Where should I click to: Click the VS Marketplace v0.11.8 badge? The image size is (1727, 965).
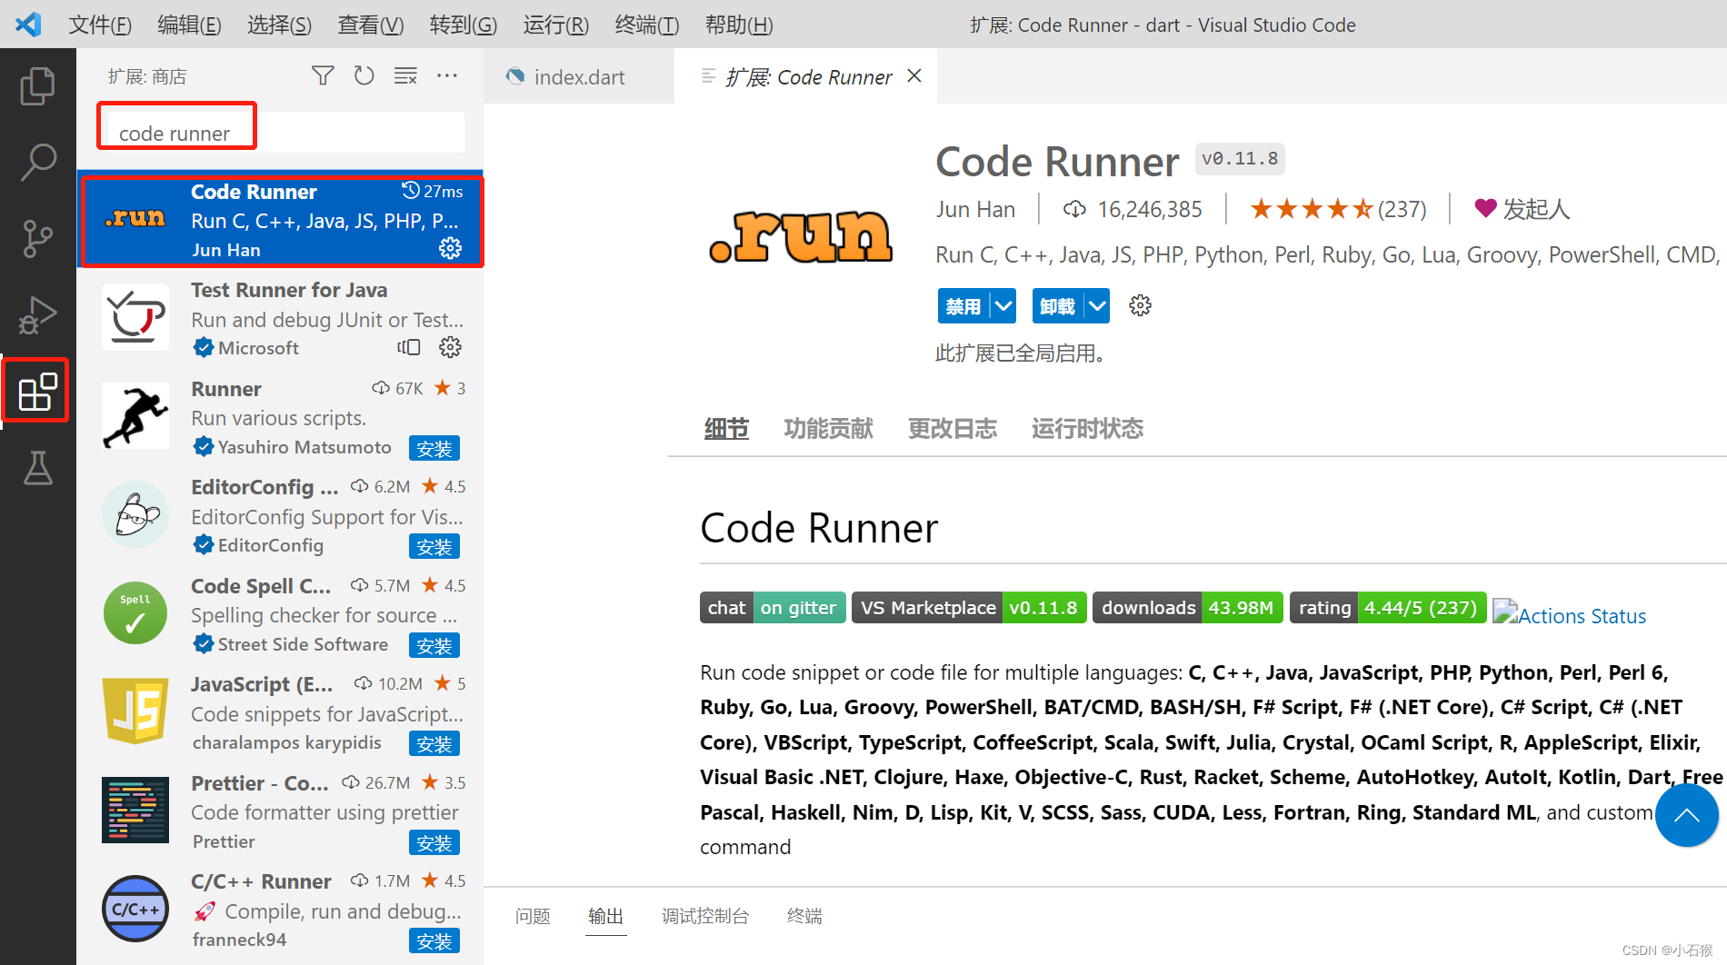[969, 608]
